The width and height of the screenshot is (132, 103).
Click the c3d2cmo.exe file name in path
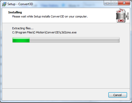(x=68, y=32)
